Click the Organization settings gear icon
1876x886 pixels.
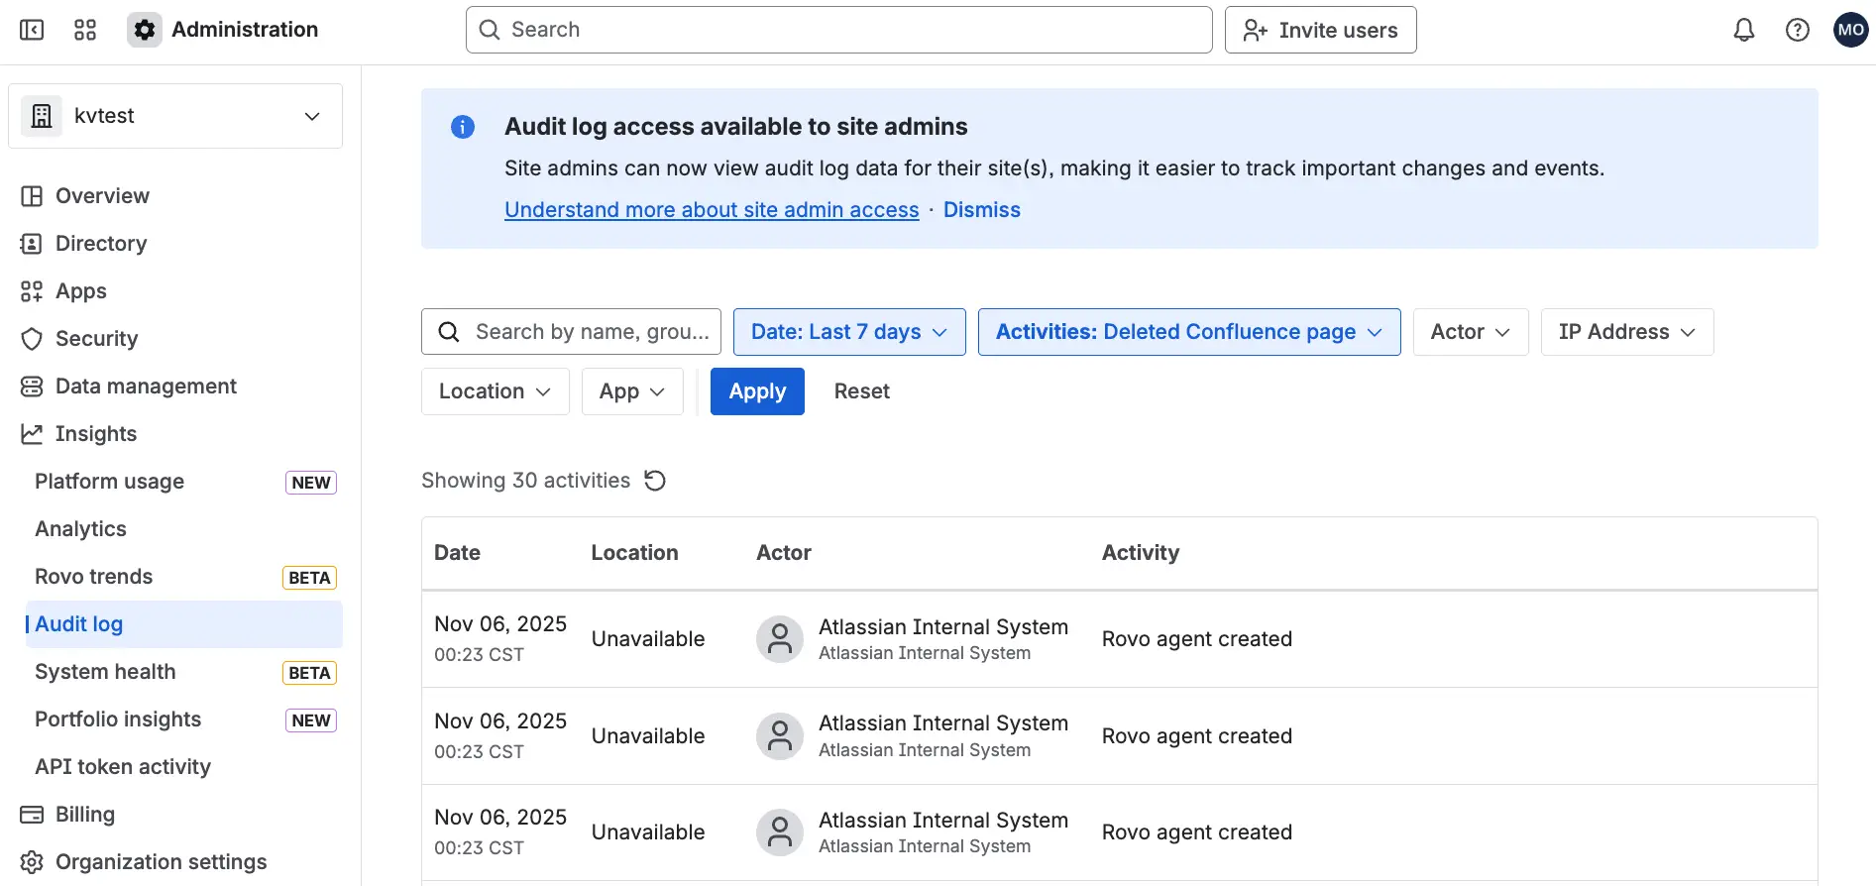coord(32,862)
